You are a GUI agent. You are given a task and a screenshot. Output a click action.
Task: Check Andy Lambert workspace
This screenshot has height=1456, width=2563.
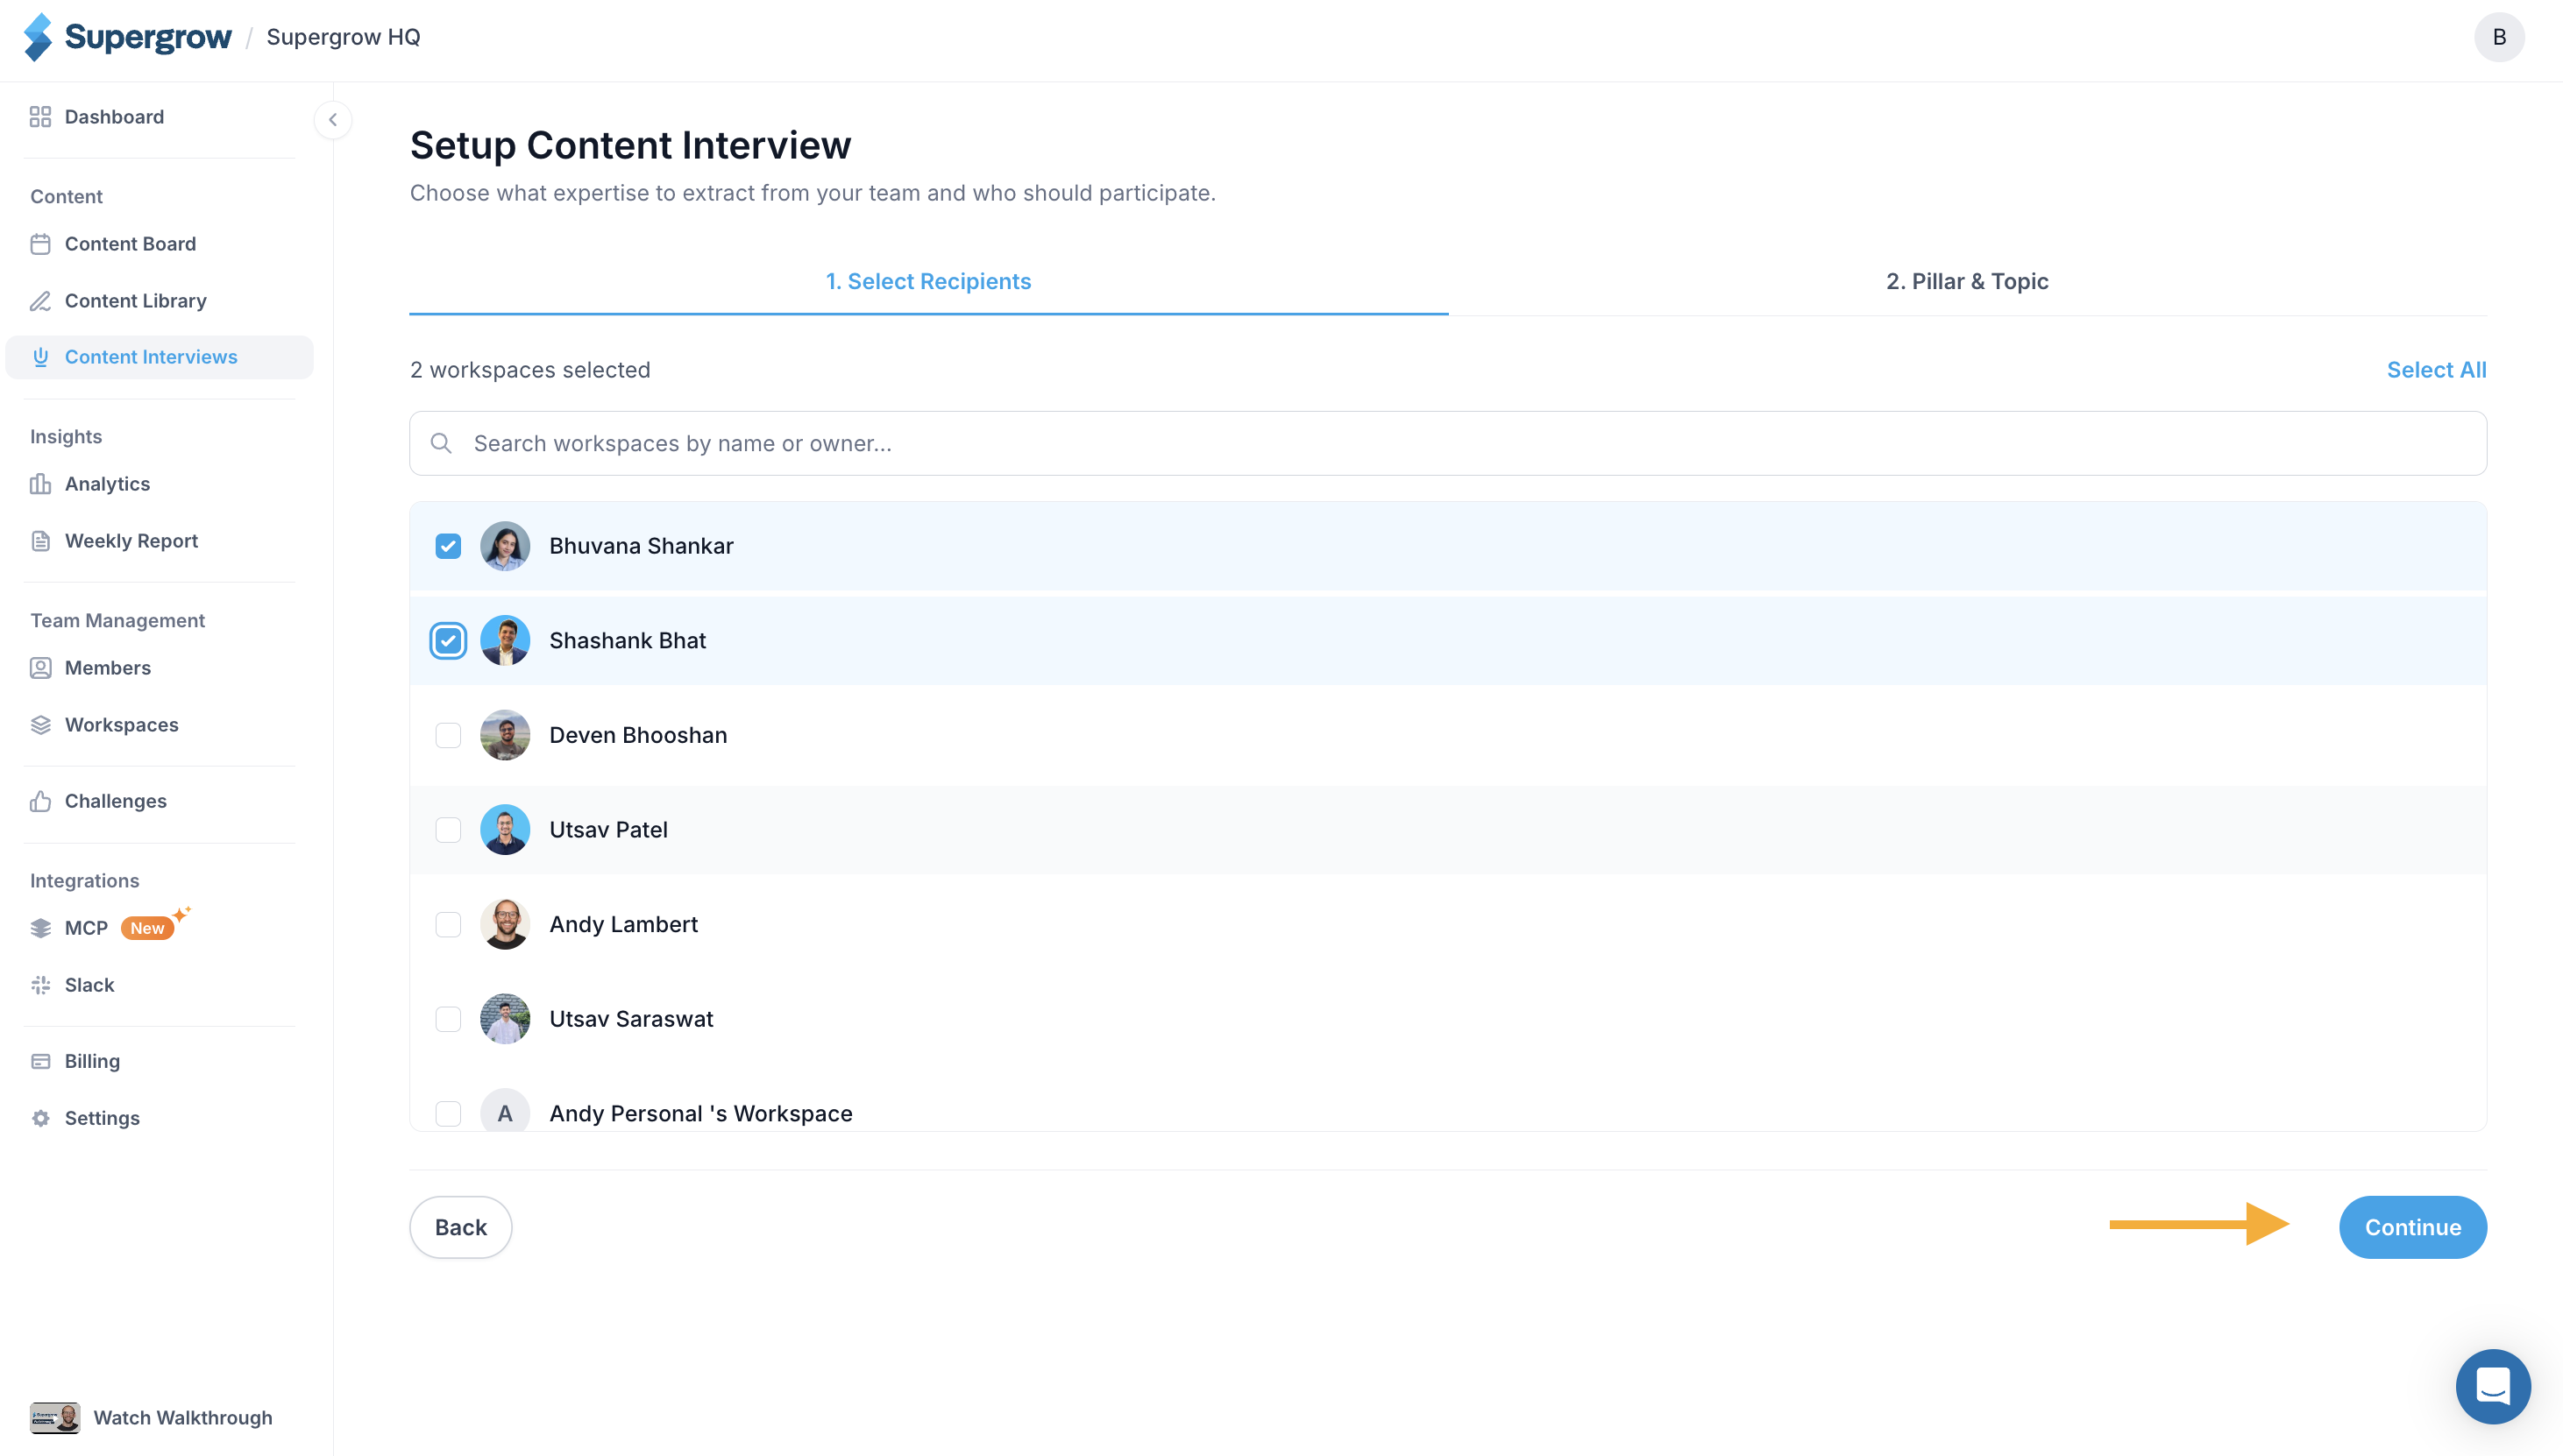448,925
